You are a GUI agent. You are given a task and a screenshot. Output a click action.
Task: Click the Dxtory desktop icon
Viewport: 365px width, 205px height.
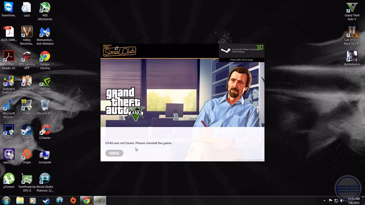point(9,132)
